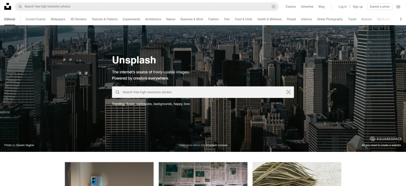Open the 3D Renders category
This screenshot has width=406, height=186.
79,19
